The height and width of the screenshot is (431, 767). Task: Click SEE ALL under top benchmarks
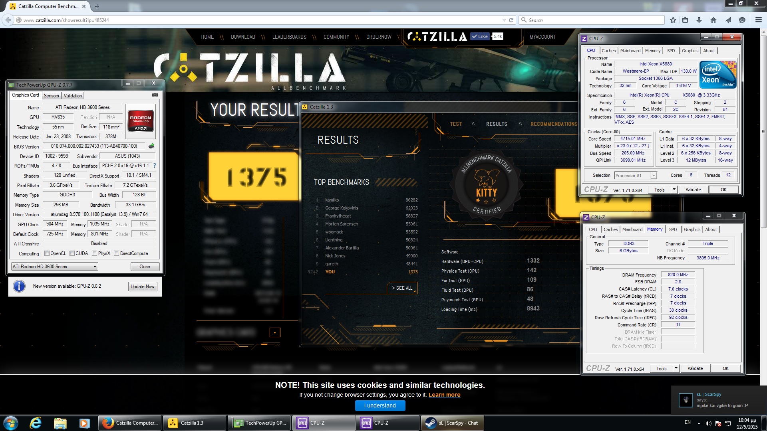tap(402, 288)
